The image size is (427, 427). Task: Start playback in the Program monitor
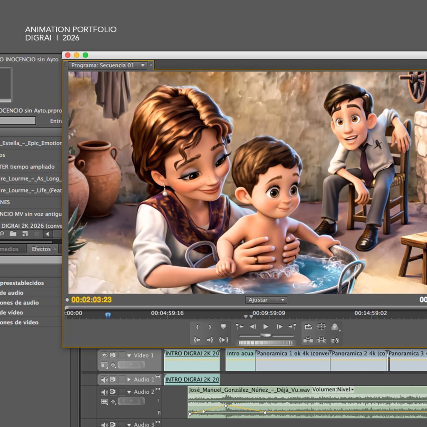[266, 326]
